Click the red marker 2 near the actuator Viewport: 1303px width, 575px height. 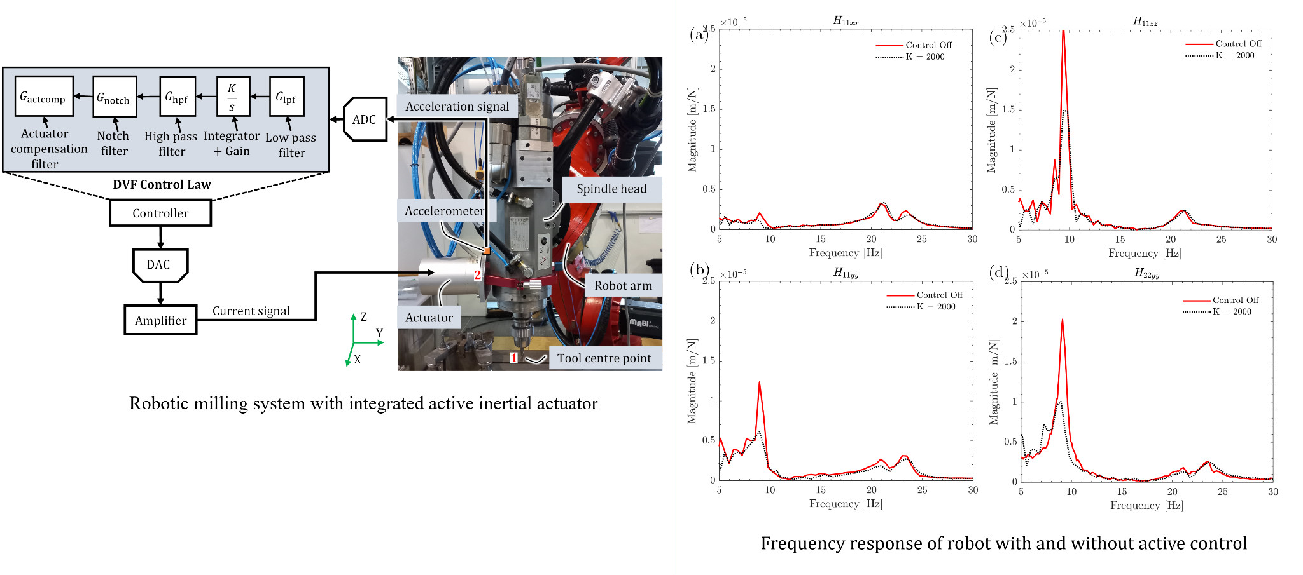click(477, 276)
